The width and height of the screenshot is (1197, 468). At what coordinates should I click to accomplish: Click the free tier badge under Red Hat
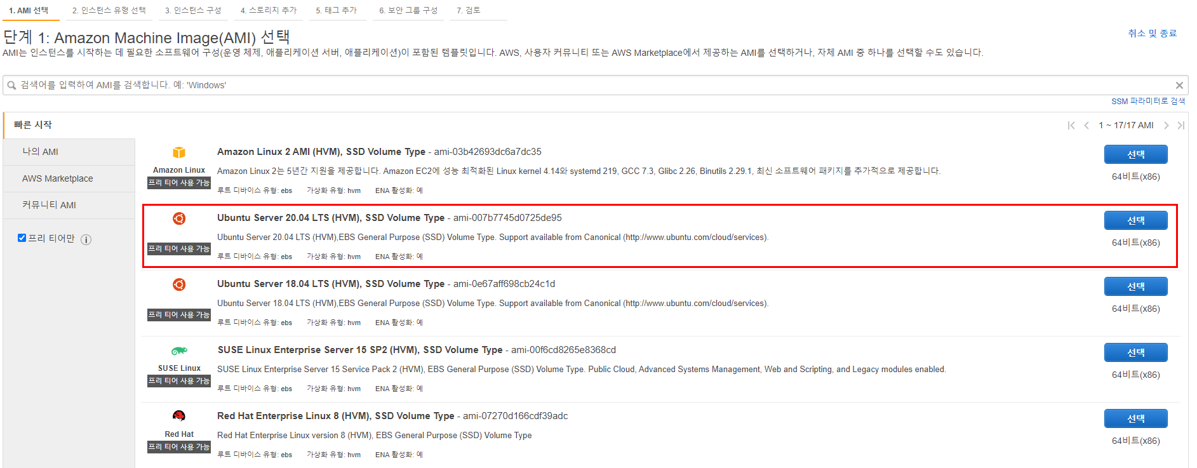(x=179, y=447)
